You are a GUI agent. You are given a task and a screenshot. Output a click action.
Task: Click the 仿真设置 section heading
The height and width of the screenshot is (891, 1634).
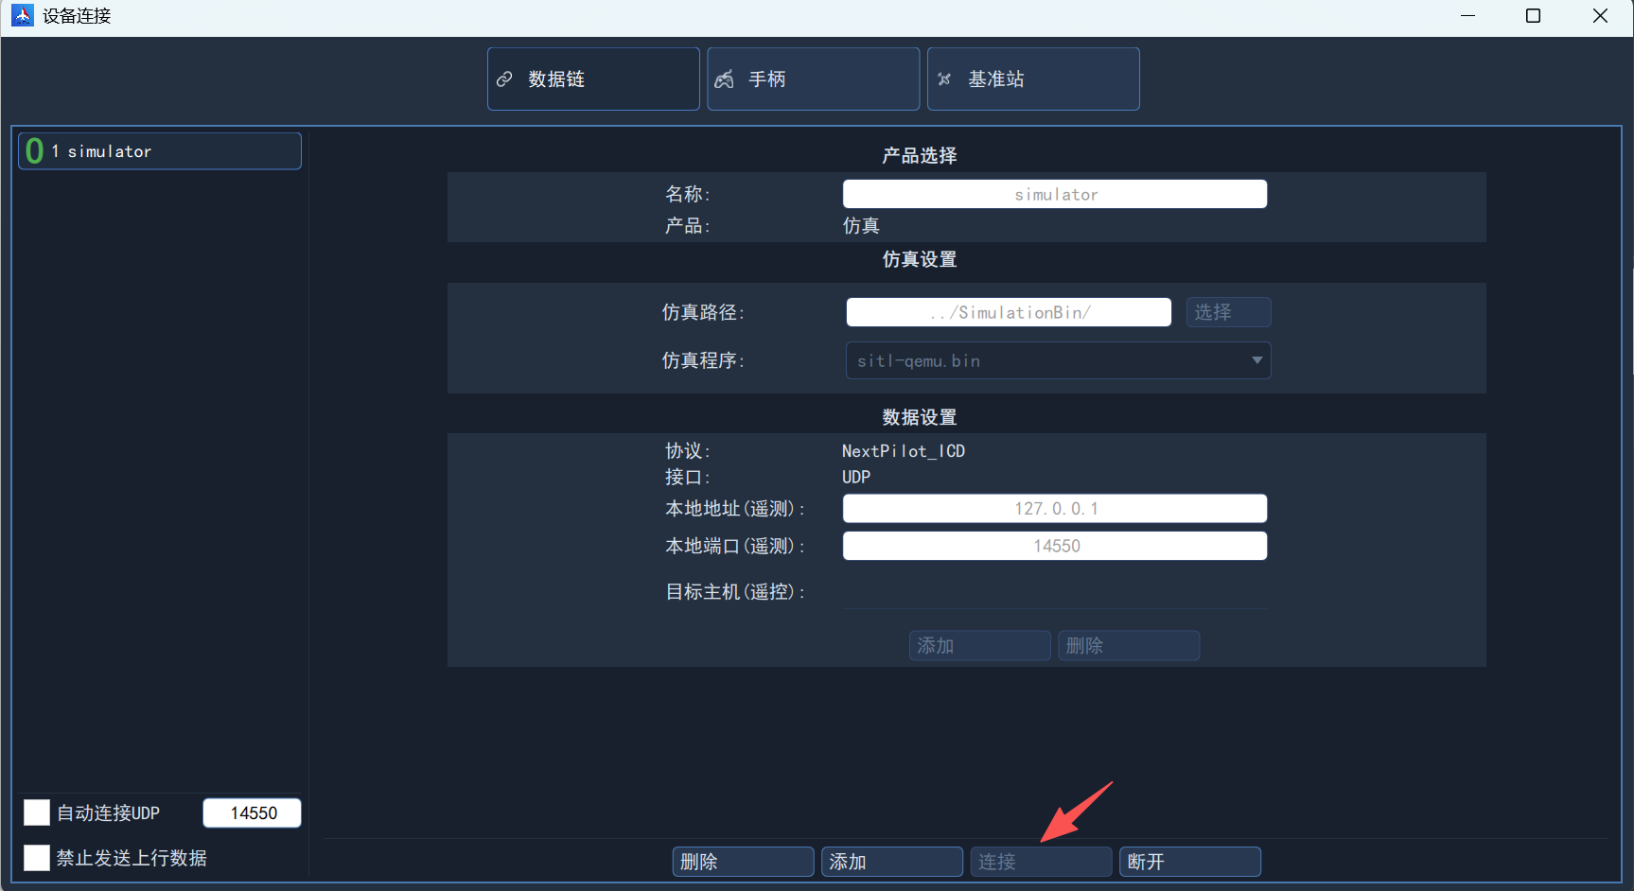point(920,259)
